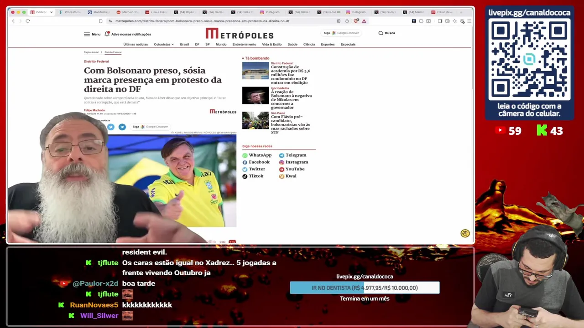Screen dimensions: 584x328
Task: Open the Especiais section
Action: click(x=348, y=44)
